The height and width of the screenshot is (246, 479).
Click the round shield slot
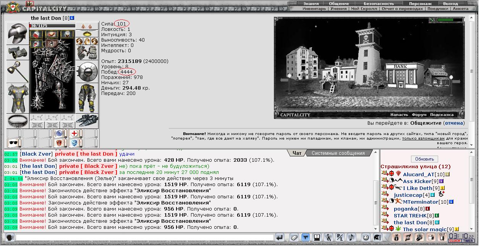click(x=87, y=71)
